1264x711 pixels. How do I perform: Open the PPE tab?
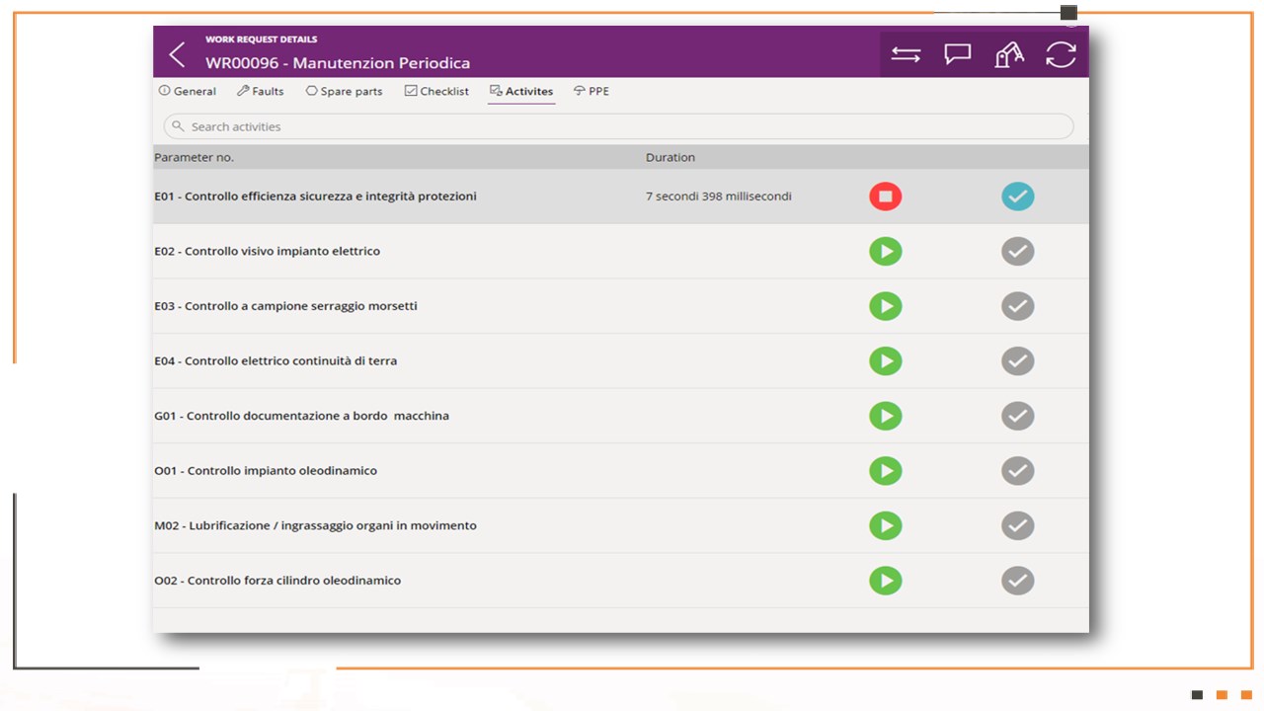pyautogui.click(x=591, y=91)
